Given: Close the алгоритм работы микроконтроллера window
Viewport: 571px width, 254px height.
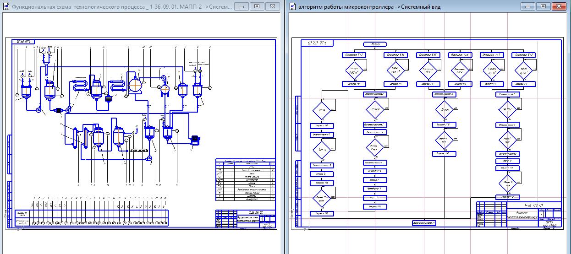Looking at the screenshot, I should click(559, 6).
